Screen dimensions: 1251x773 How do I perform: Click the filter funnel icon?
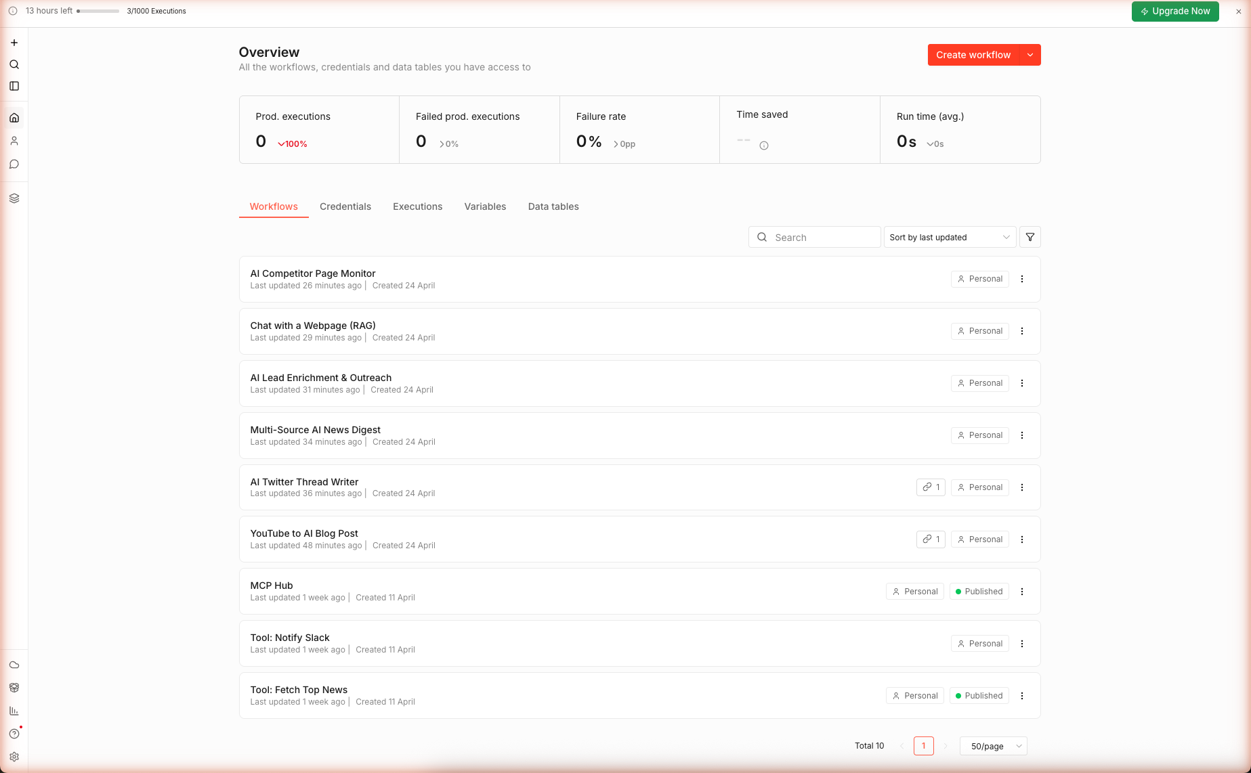pyautogui.click(x=1030, y=237)
